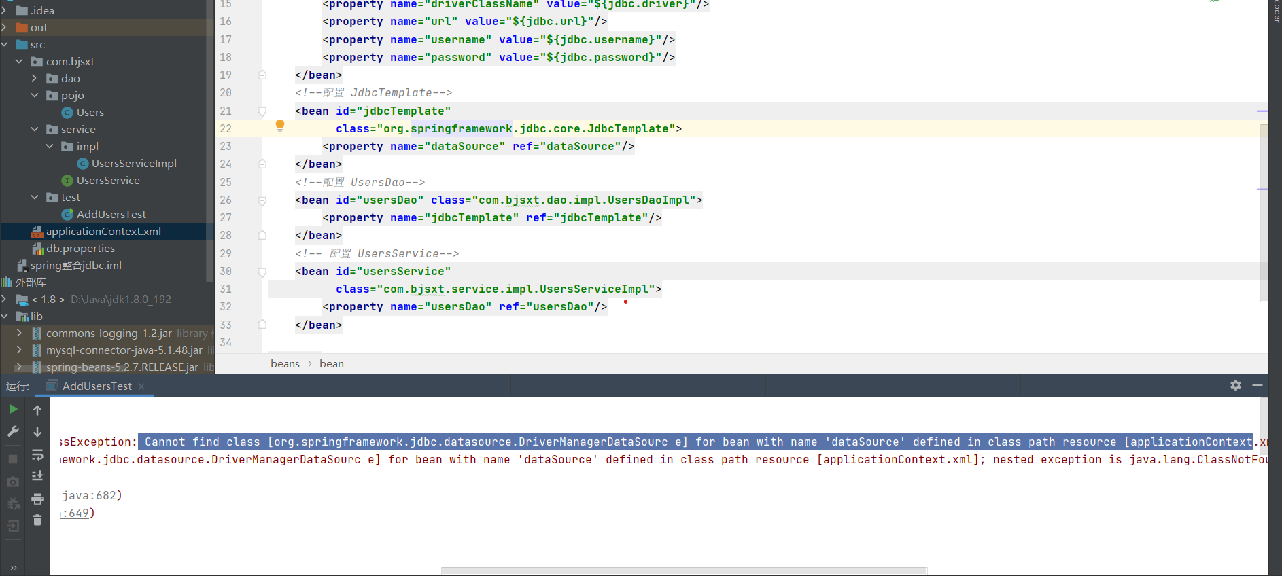Screen dimensions: 1282x576
Task: Expand the out folder
Action: [x=5, y=27]
